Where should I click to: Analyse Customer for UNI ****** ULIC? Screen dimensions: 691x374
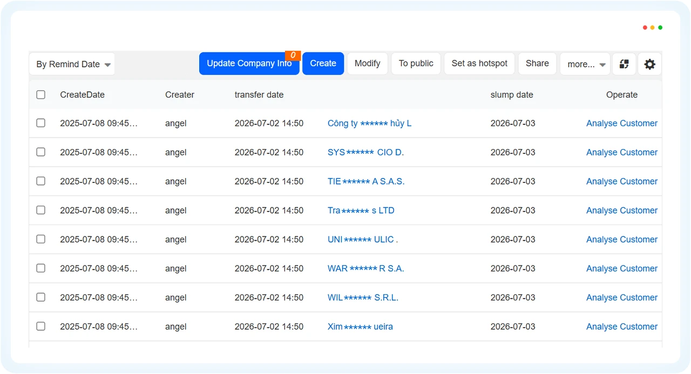[622, 240]
